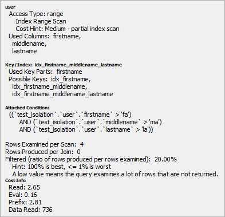Click the Filtered 20.00% ratio line
This screenshot has width=225, height=217.
coord(91,159)
